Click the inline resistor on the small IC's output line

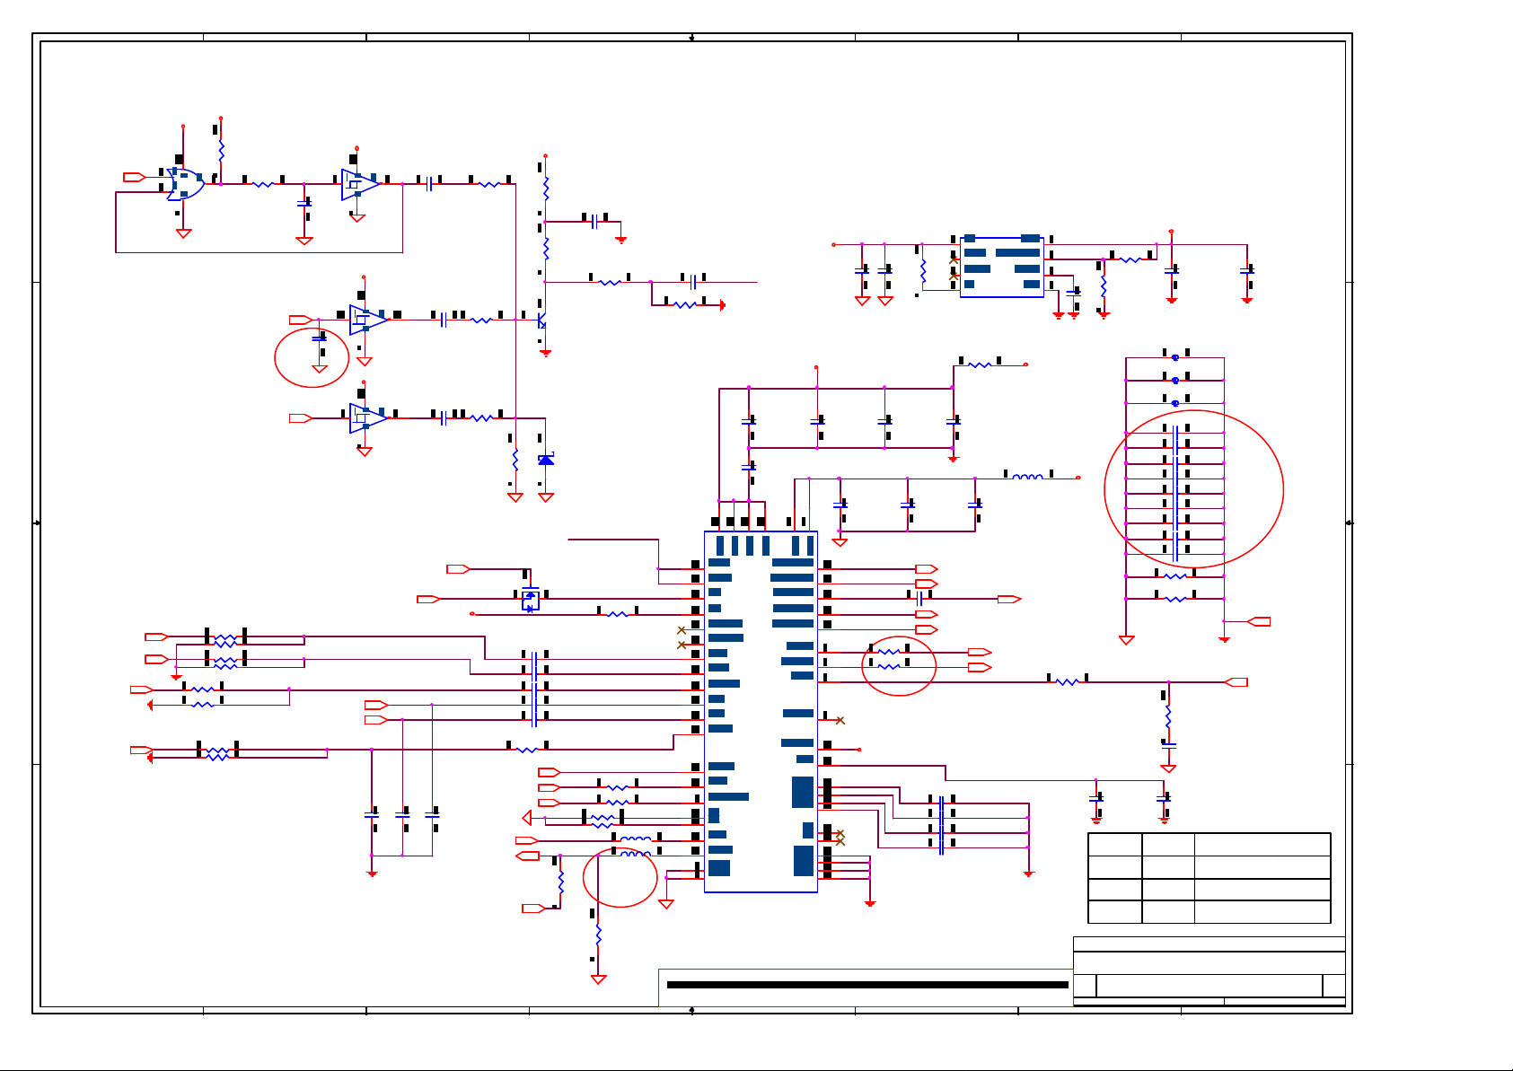coord(1131,259)
